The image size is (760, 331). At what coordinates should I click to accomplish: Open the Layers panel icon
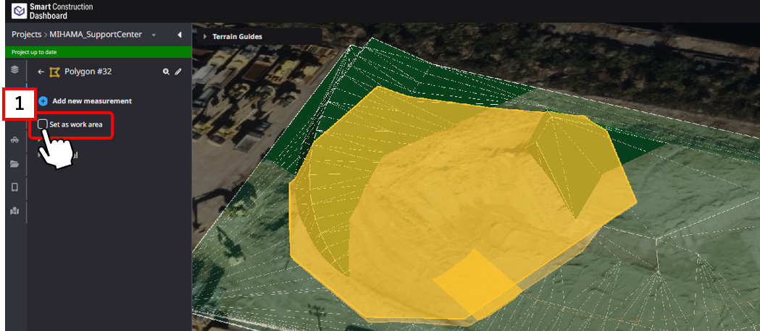[x=14, y=69]
